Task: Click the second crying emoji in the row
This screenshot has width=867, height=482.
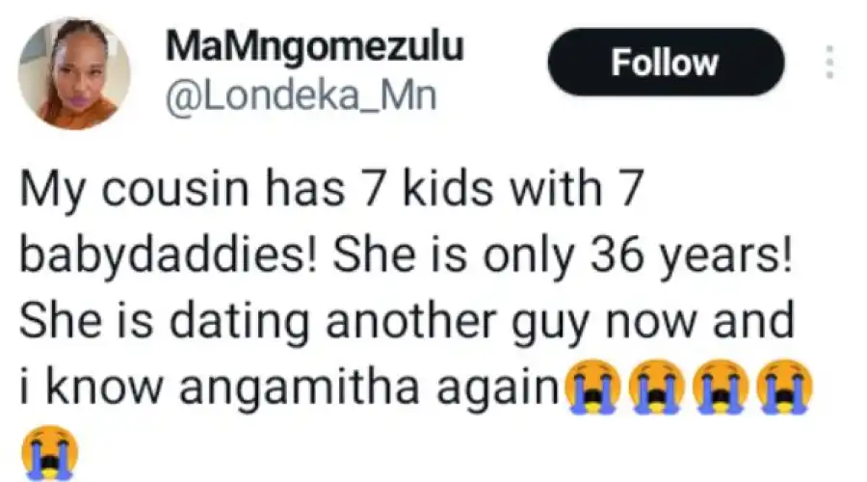Action: coord(654,388)
